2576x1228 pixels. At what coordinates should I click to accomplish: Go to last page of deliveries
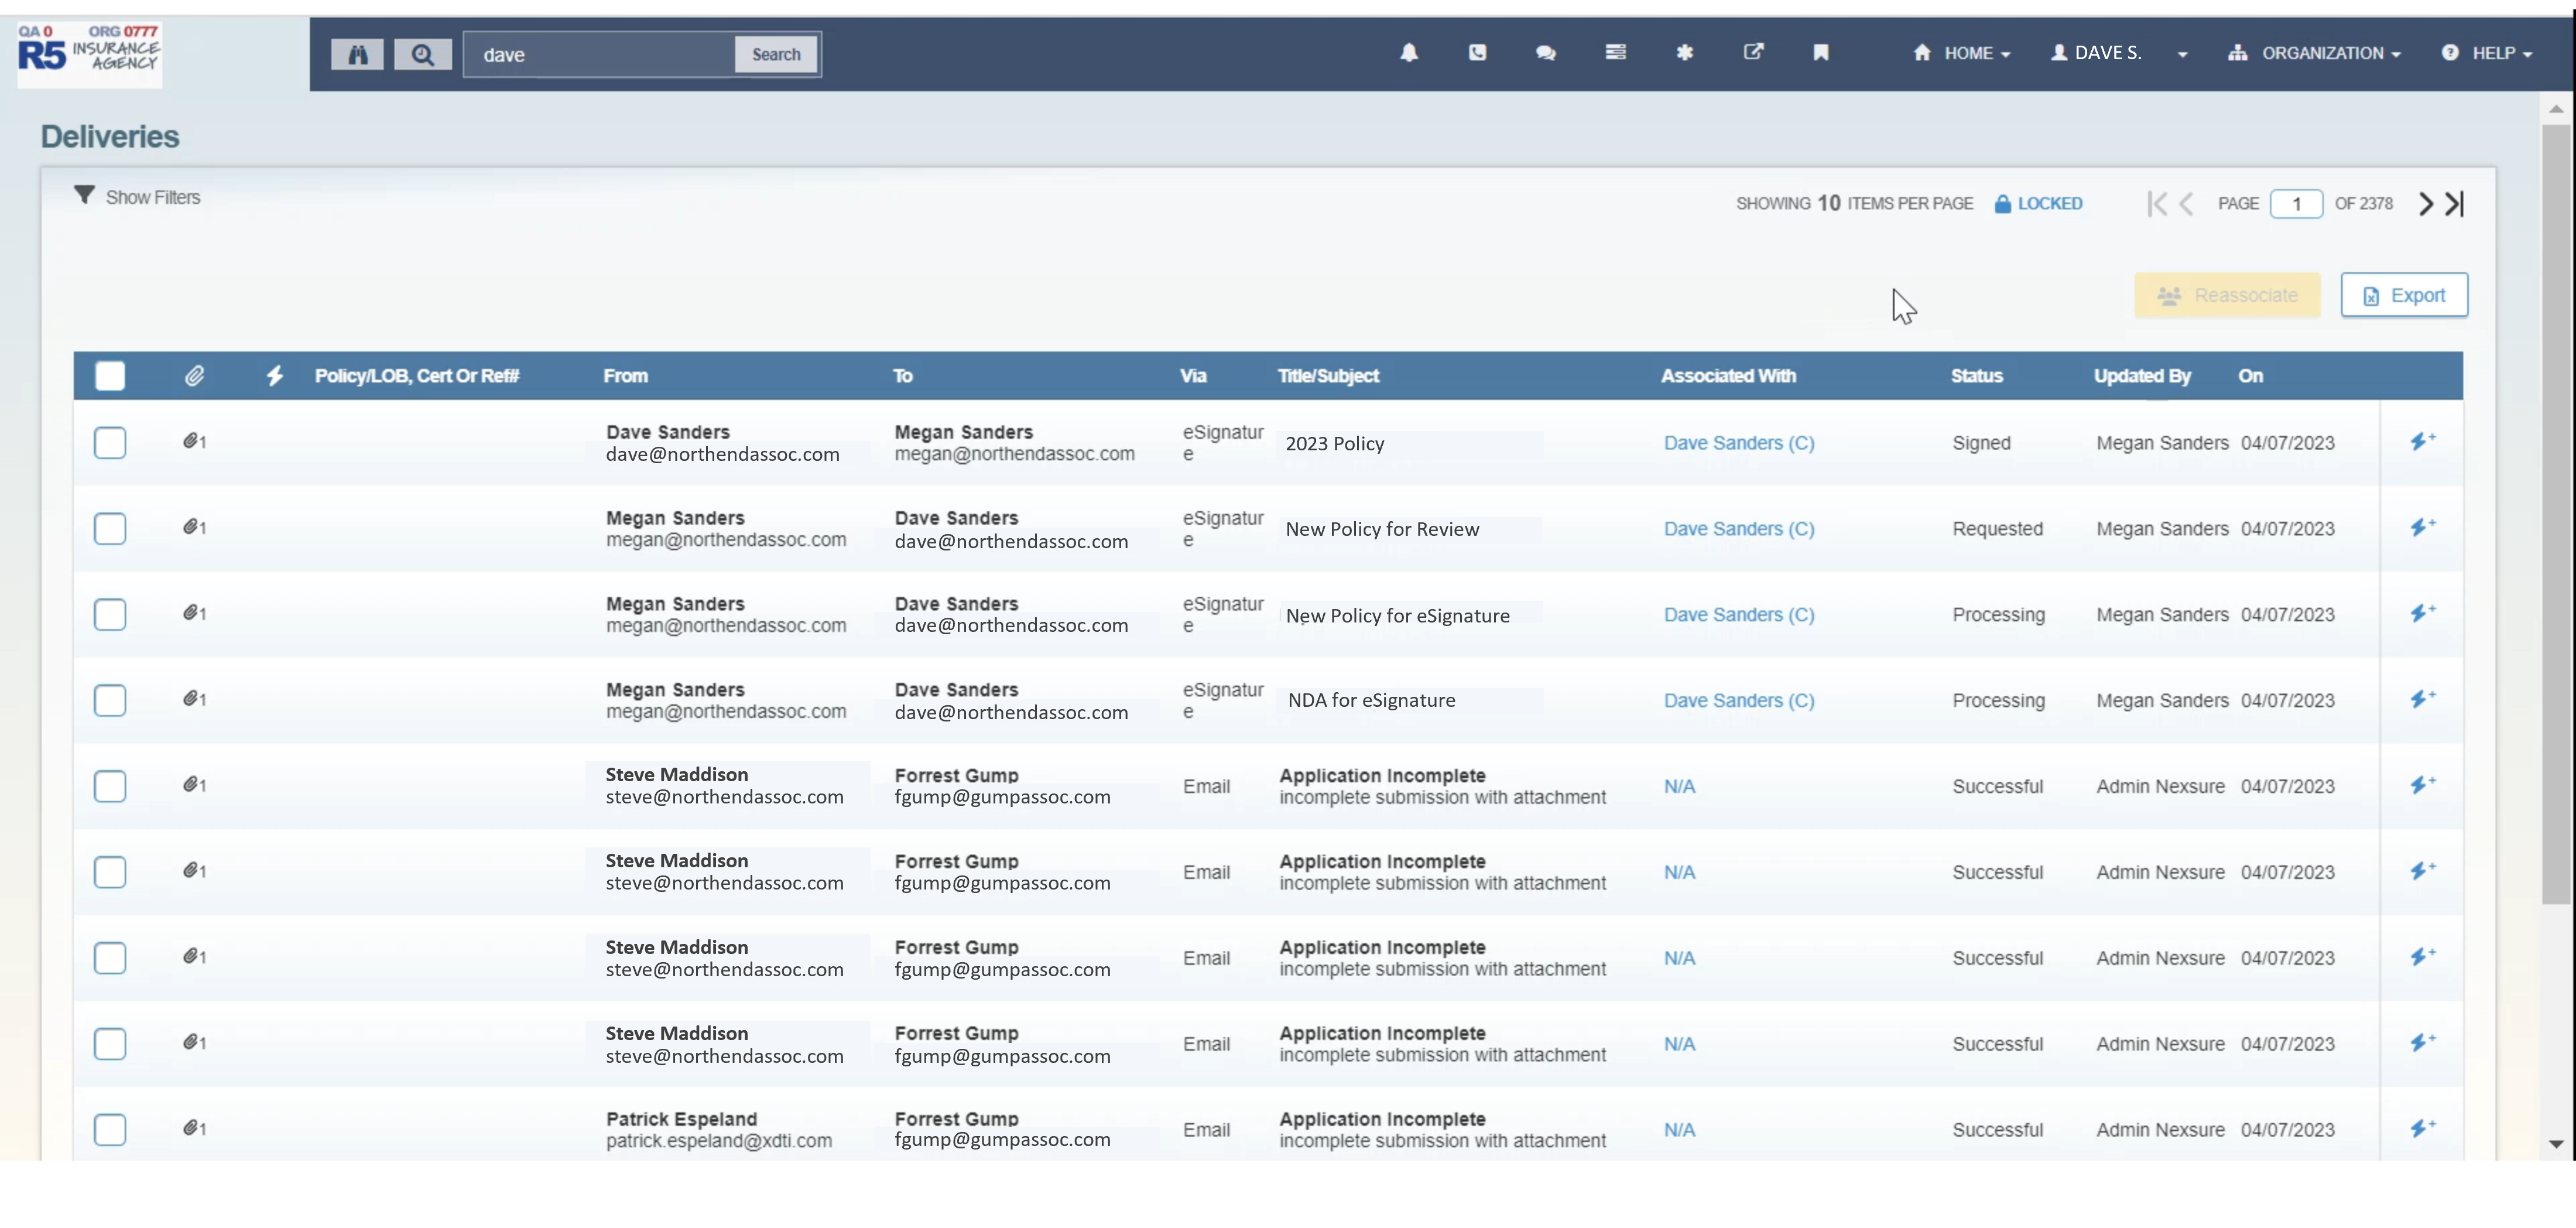[x=2456, y=204]
